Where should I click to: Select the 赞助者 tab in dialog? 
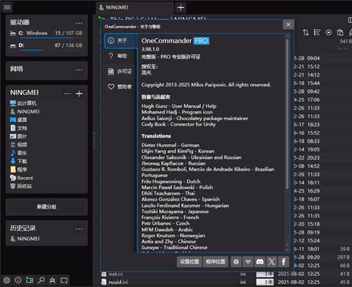click(x=121, y=86)
